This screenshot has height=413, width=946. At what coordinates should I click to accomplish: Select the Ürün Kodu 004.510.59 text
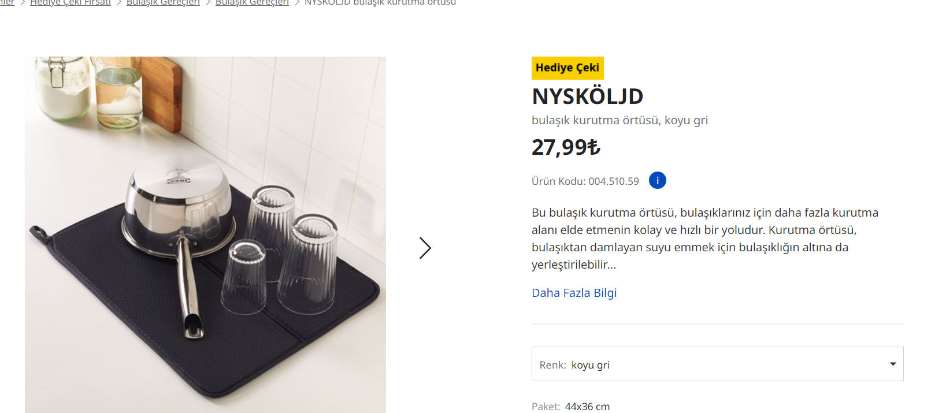point(585,181)
